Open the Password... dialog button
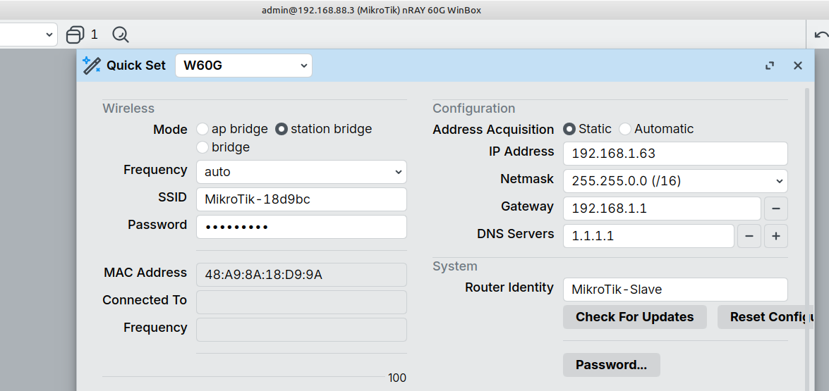The height and width of the screenshot is (391, 829). (611, 365)
